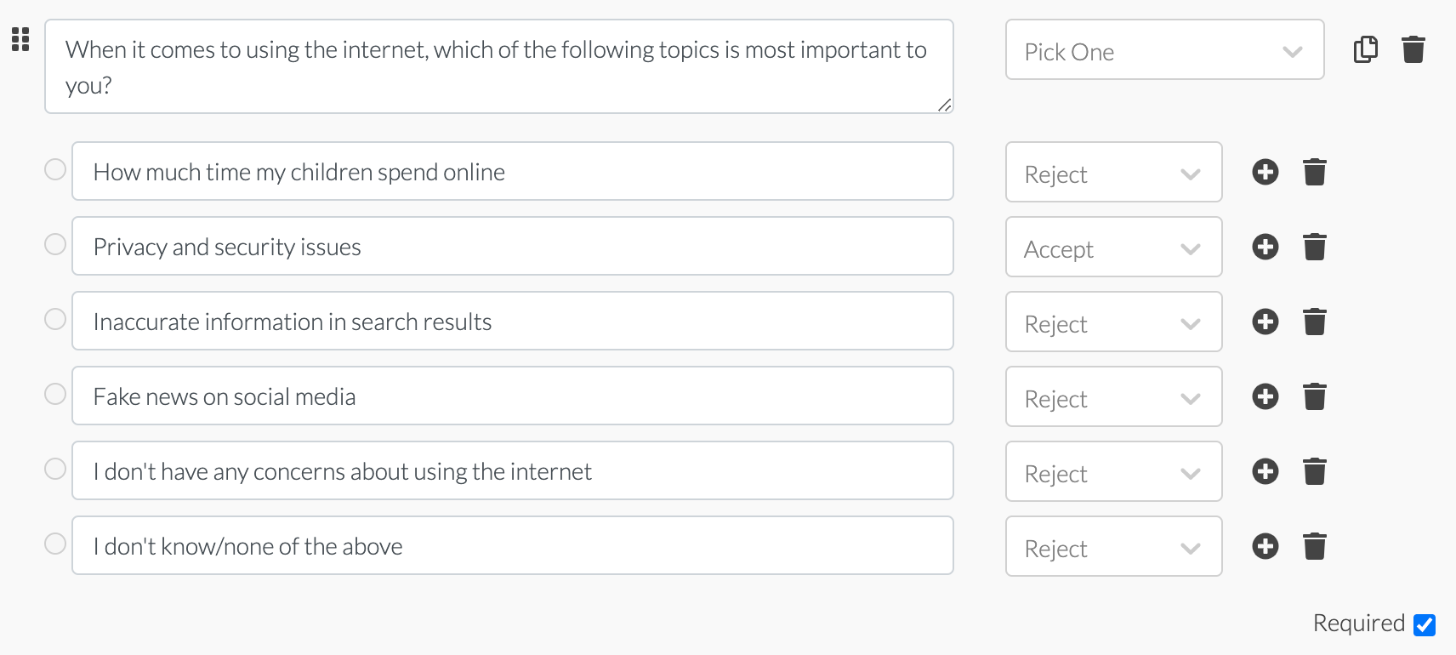The width and height of the screenshot is (1456, 655).
Task: Select the radio button for 'I don't know/none of the above'
Action: coord(55,543)
